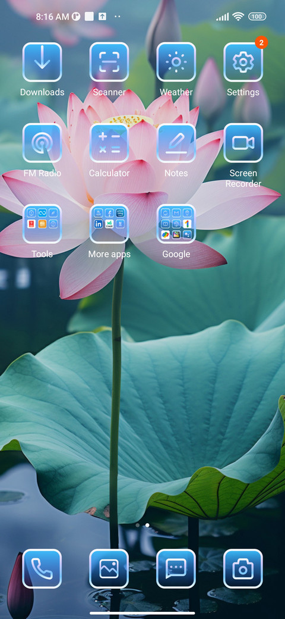This screenshot has width=285, height=619.
Task: Tap the Wi-Fi status icon
Action: (x=237, y=17)
